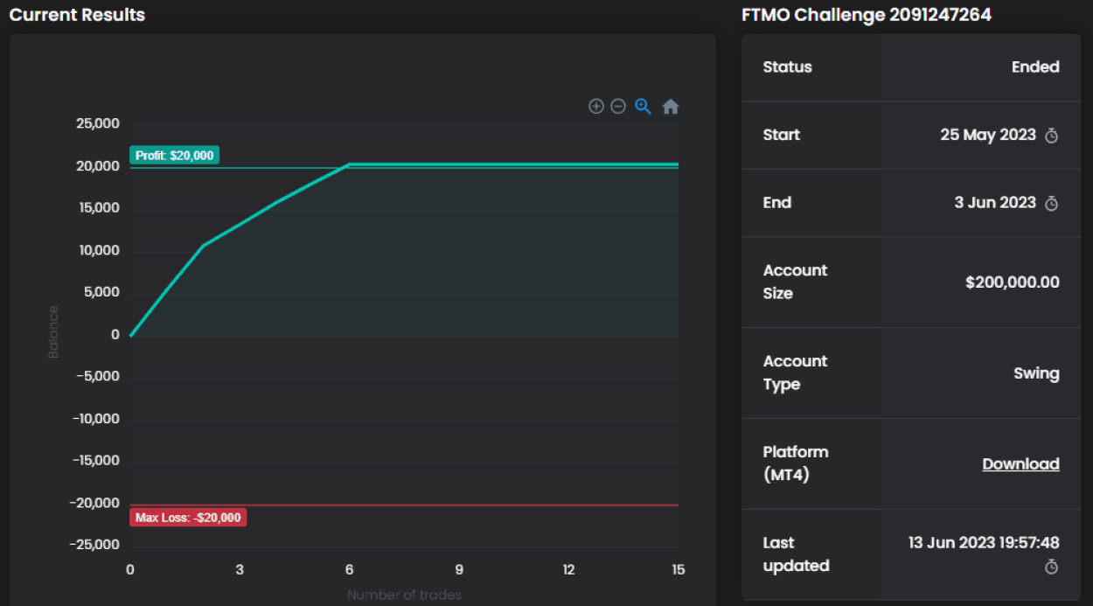This screenshot has height=606, width=1093.
Task: Click the clock icon beside 25 May 2023
Action: (x=1052, y=136)
